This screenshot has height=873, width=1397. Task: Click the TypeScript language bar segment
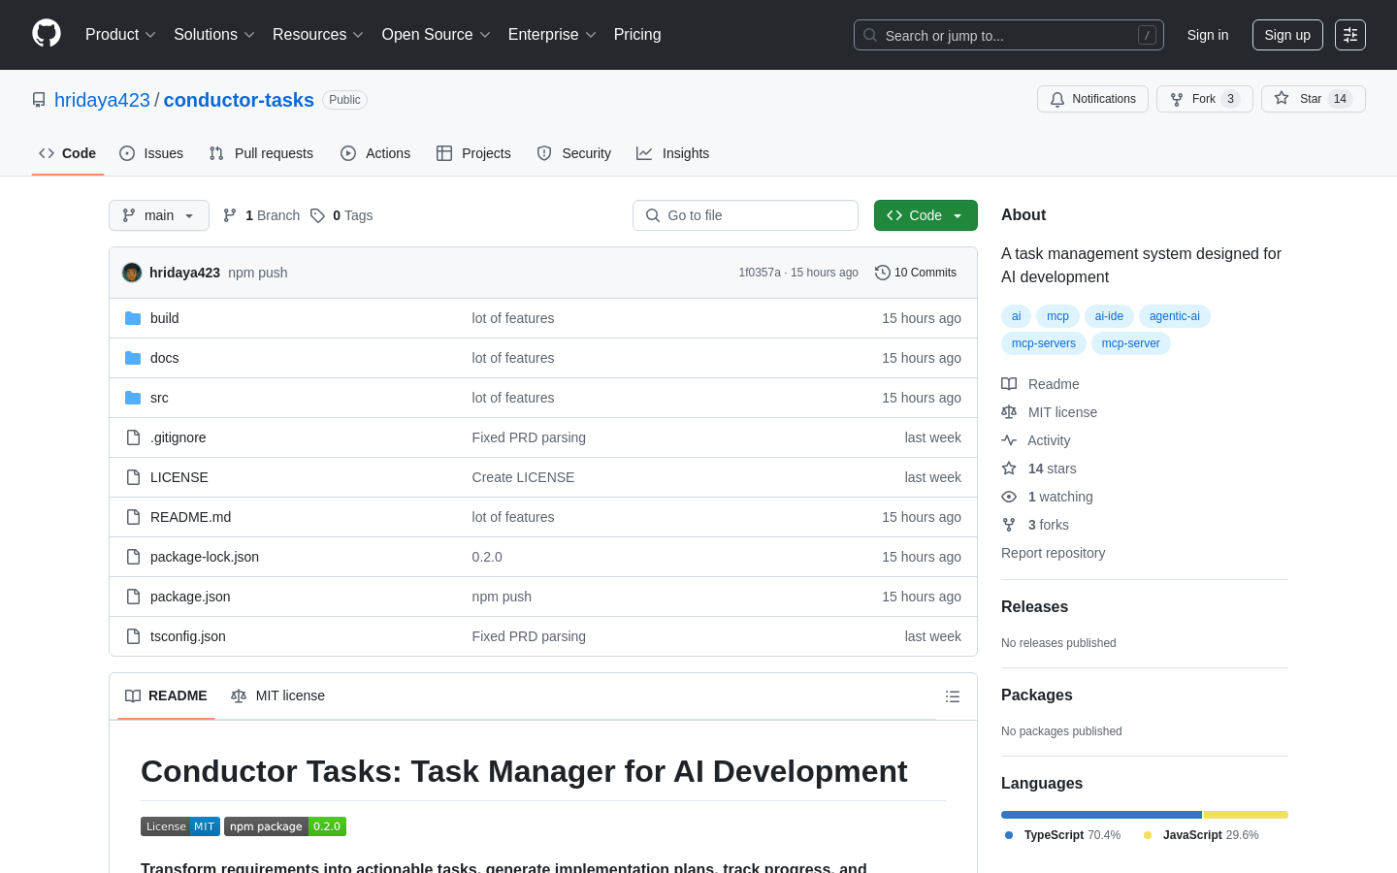tap(1102, 815)
